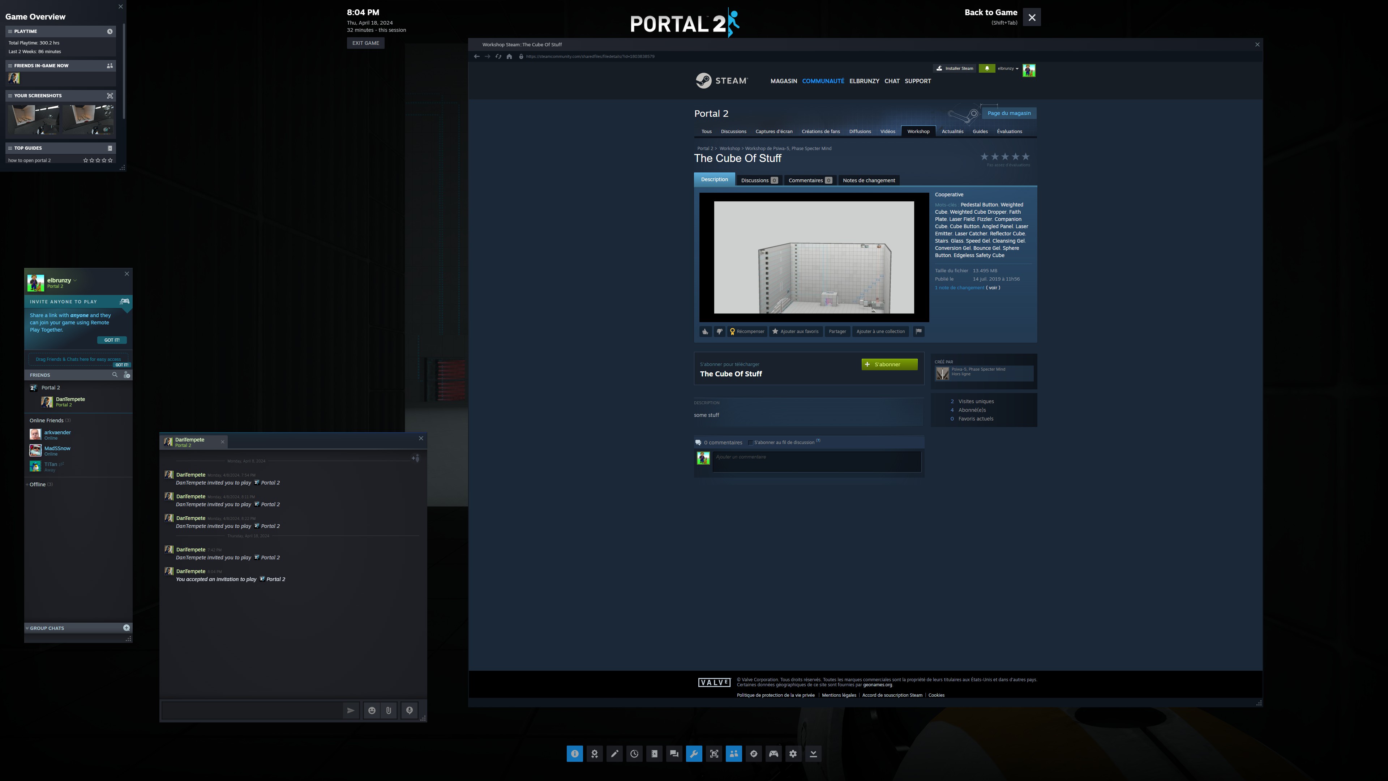1388x781 pixels.
Task: Thumbs up The Cube Of Stuff
Action: pyautogui.click(x=705, y=332)
